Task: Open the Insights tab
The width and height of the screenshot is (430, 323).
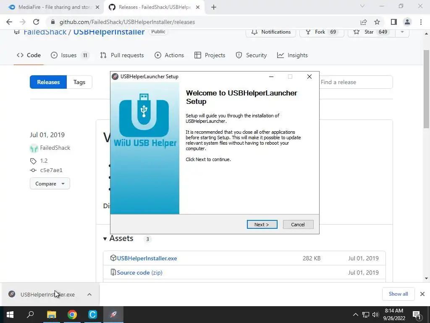Action: click(292, 55)
